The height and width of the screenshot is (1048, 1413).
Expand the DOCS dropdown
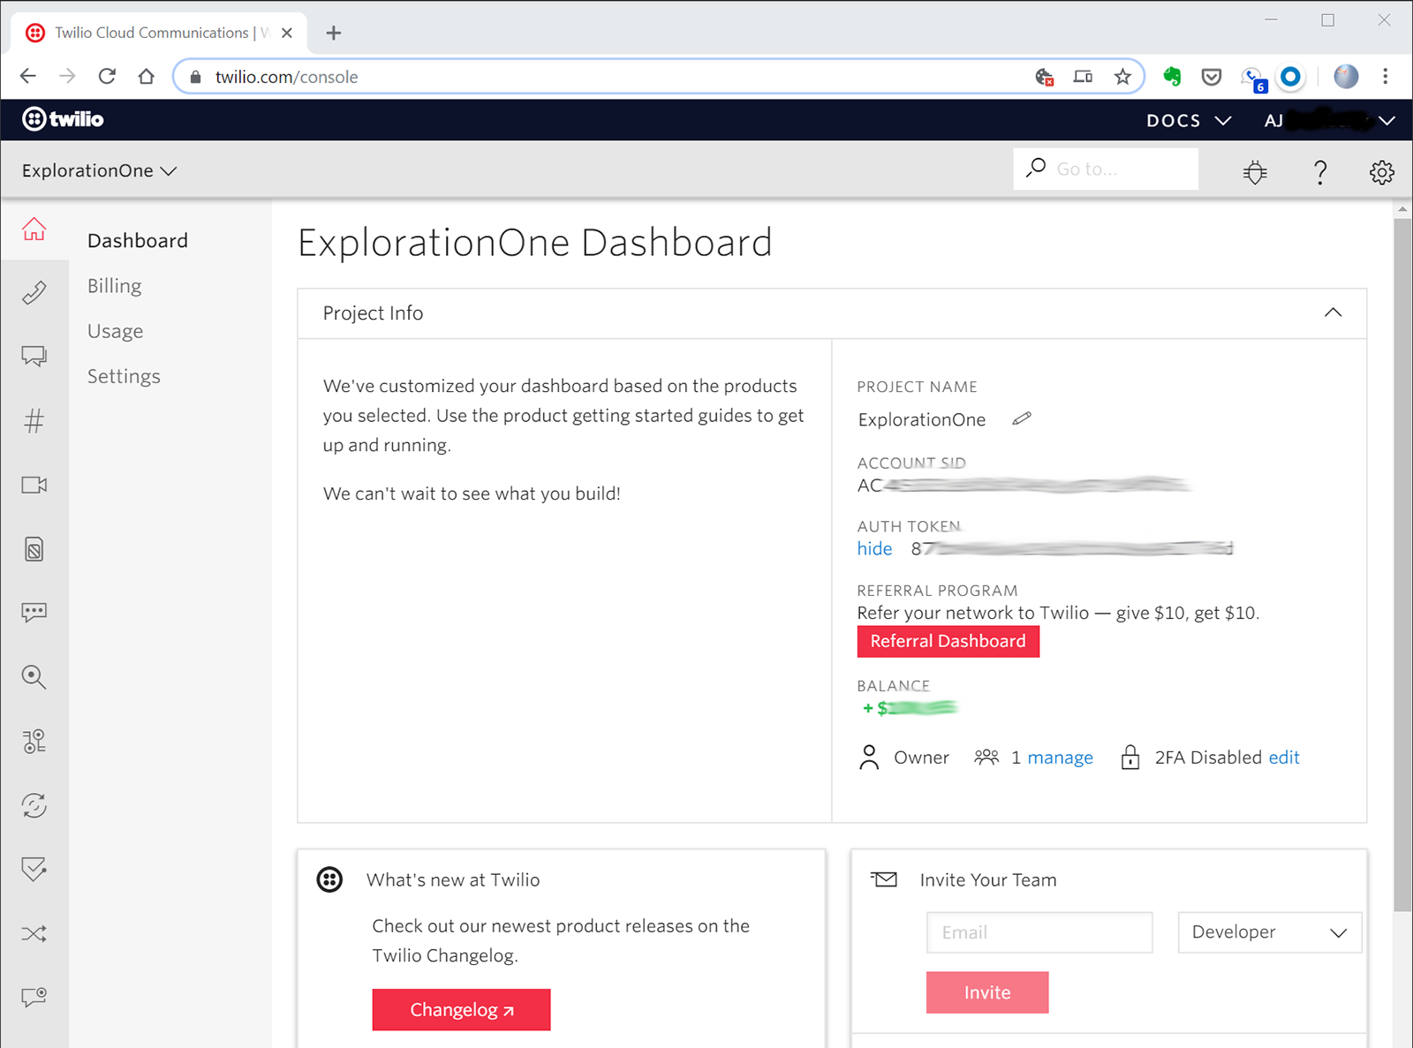click(x=1189, y=120)
